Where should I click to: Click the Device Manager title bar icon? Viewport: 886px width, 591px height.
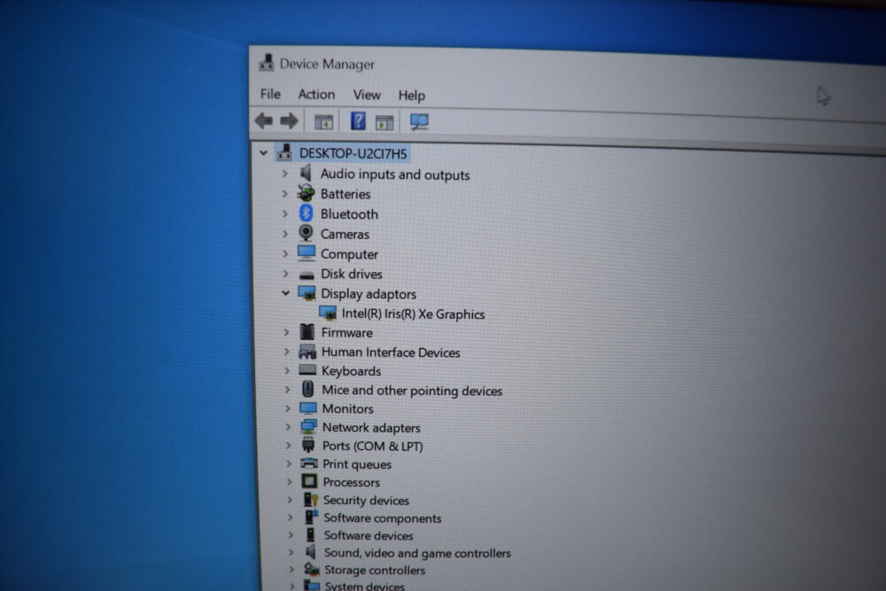pyautogui.click(x=266, y=63)
